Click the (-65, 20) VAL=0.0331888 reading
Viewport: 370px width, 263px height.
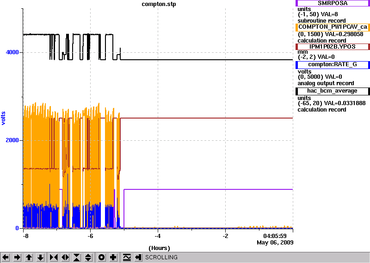[x=332, y=103]
